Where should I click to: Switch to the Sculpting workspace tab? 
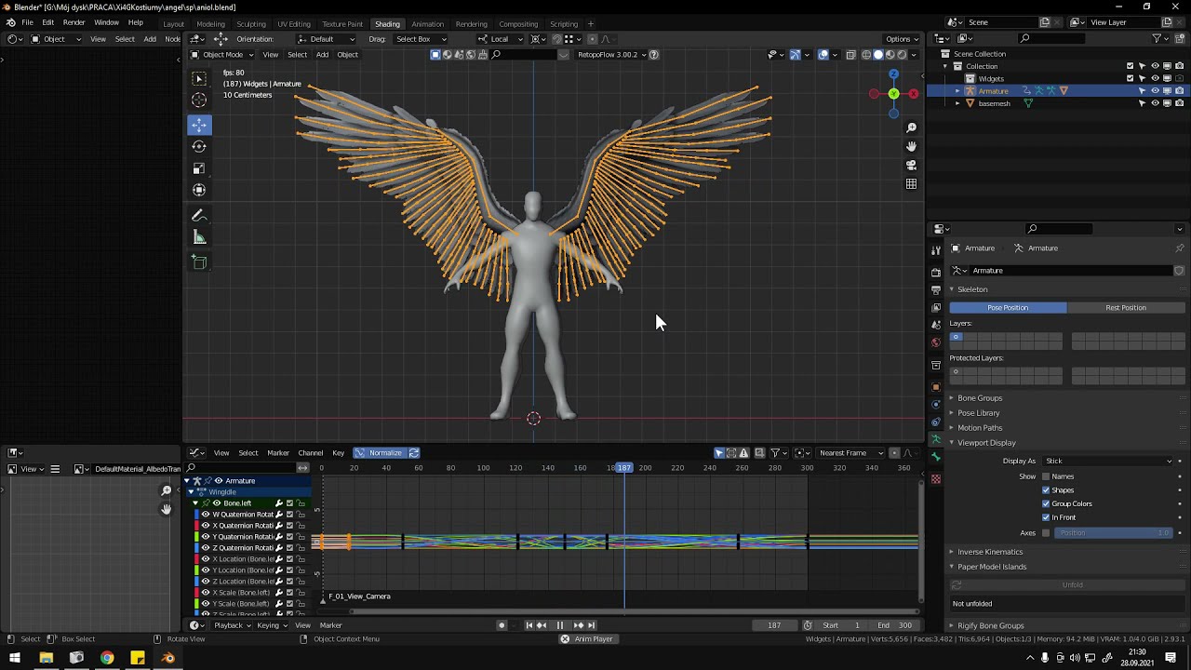click(250, 24)
